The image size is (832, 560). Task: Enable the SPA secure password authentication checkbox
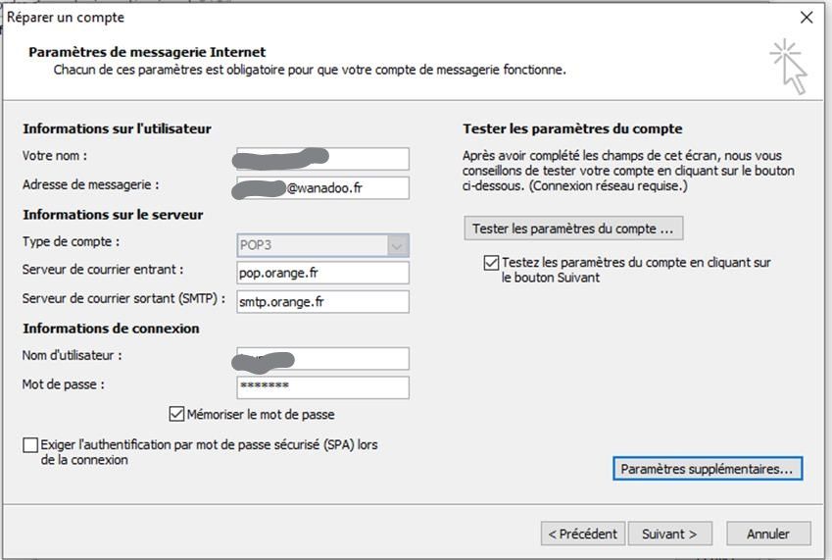31,445
